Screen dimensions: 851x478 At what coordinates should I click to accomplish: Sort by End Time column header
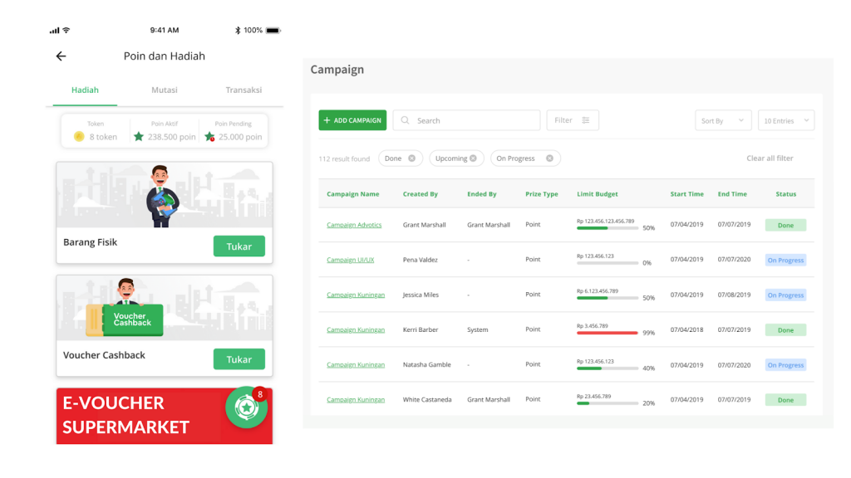[733, 194]
